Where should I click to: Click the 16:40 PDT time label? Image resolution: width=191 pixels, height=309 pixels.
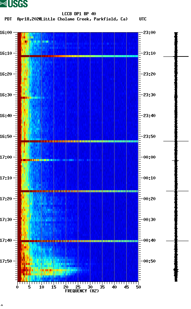point(6,116)
